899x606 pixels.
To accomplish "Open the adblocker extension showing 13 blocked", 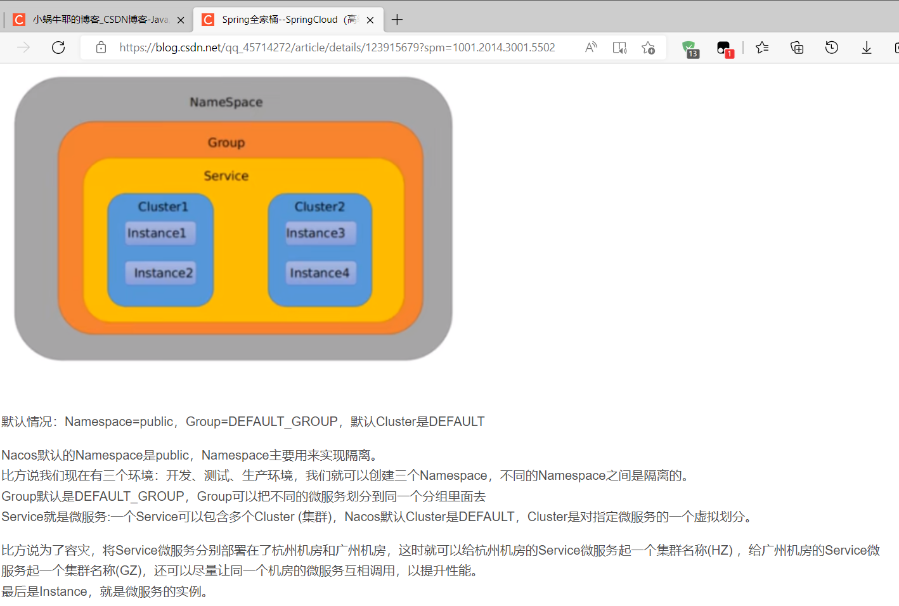I will coord(690,47).
